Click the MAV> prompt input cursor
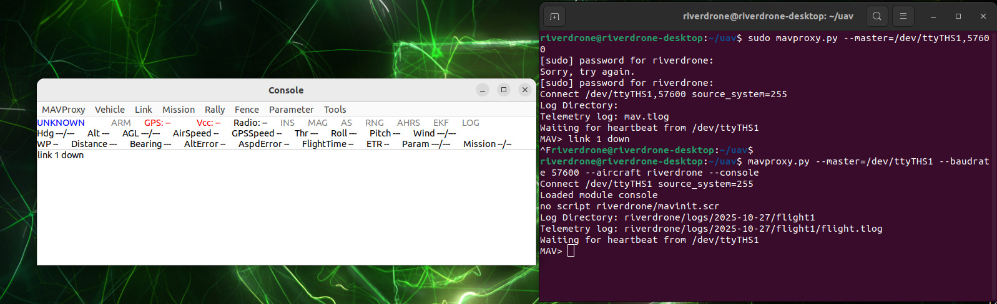The width and height of the screenshot is (997, 304). coord(571,251)
